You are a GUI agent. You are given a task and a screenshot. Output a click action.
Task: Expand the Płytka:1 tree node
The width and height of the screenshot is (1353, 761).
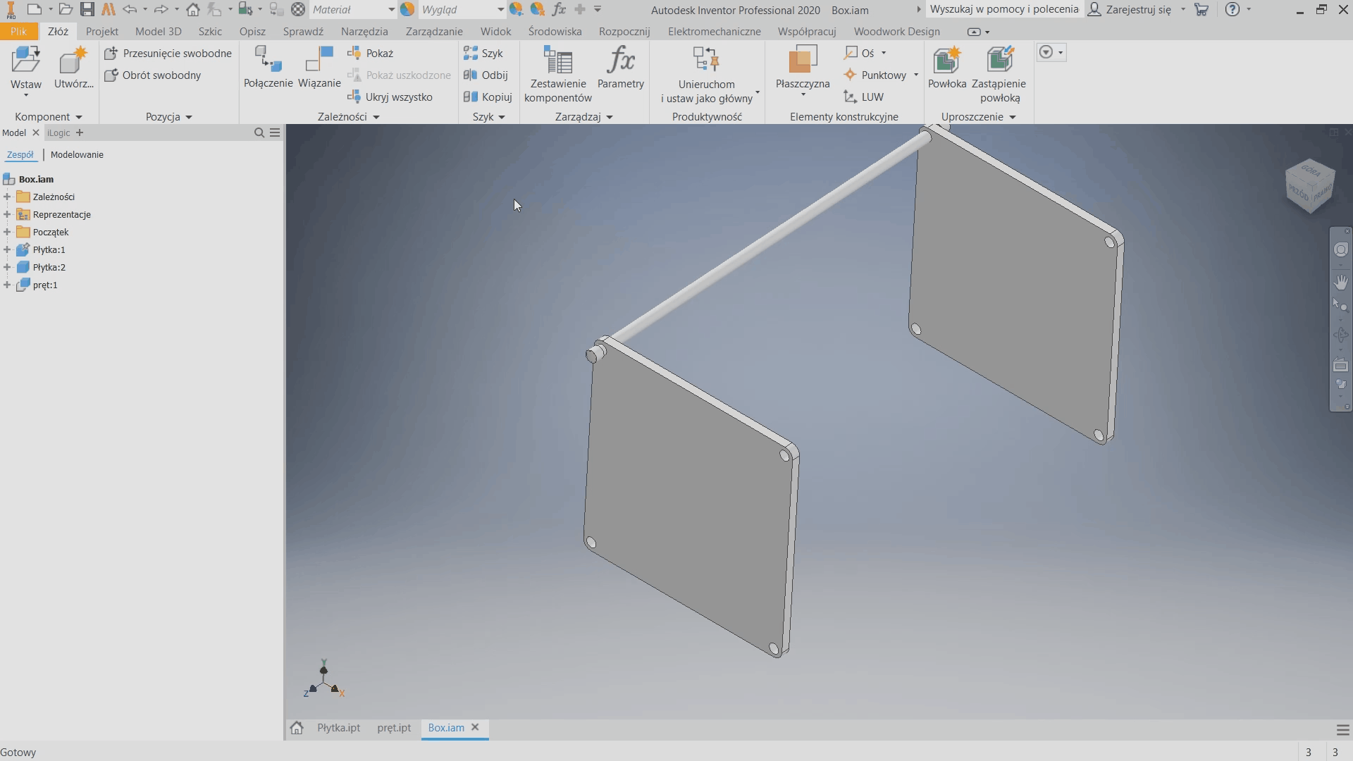pos(7,250)
